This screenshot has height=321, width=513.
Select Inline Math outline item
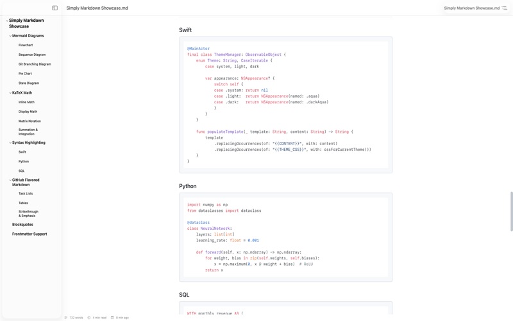(x=26, y=102)
